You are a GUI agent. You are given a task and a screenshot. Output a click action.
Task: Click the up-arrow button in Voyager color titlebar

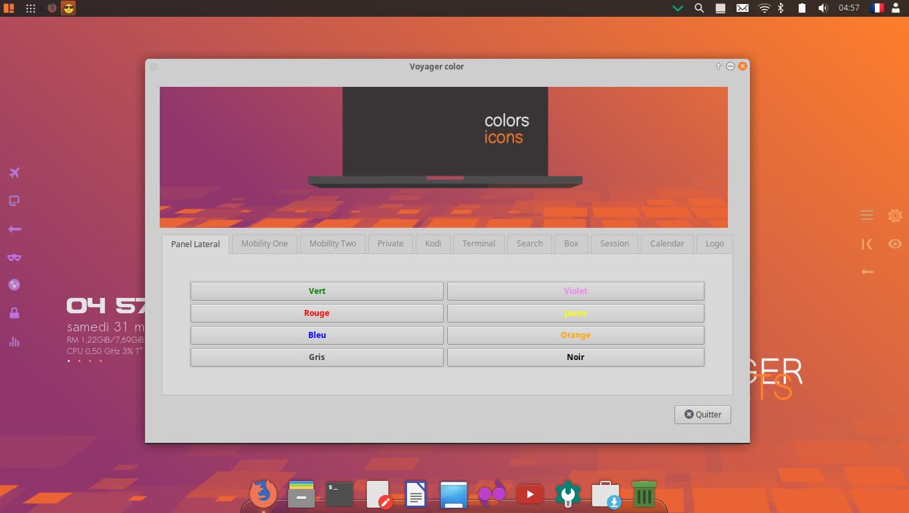click(719, 66)
